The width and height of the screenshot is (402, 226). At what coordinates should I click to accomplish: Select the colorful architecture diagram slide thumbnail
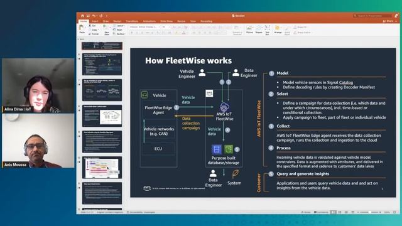(x=102, y=168)
